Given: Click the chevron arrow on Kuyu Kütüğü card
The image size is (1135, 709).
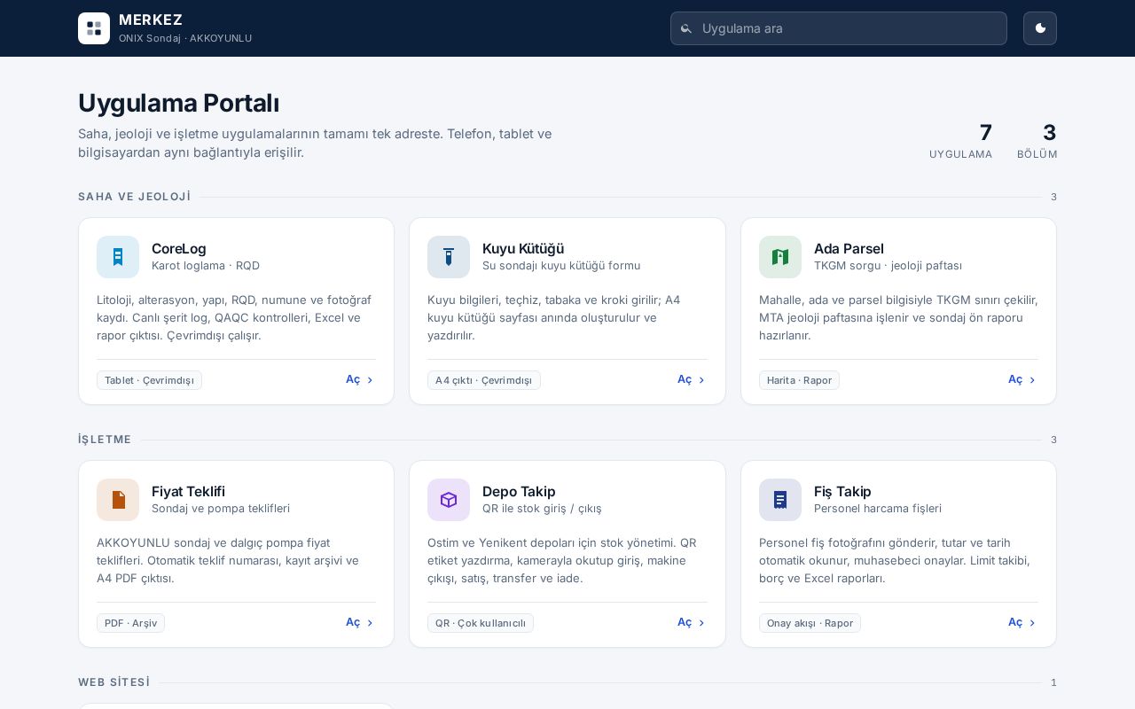Looking at the screenshot, I should [x=701, y=380].
